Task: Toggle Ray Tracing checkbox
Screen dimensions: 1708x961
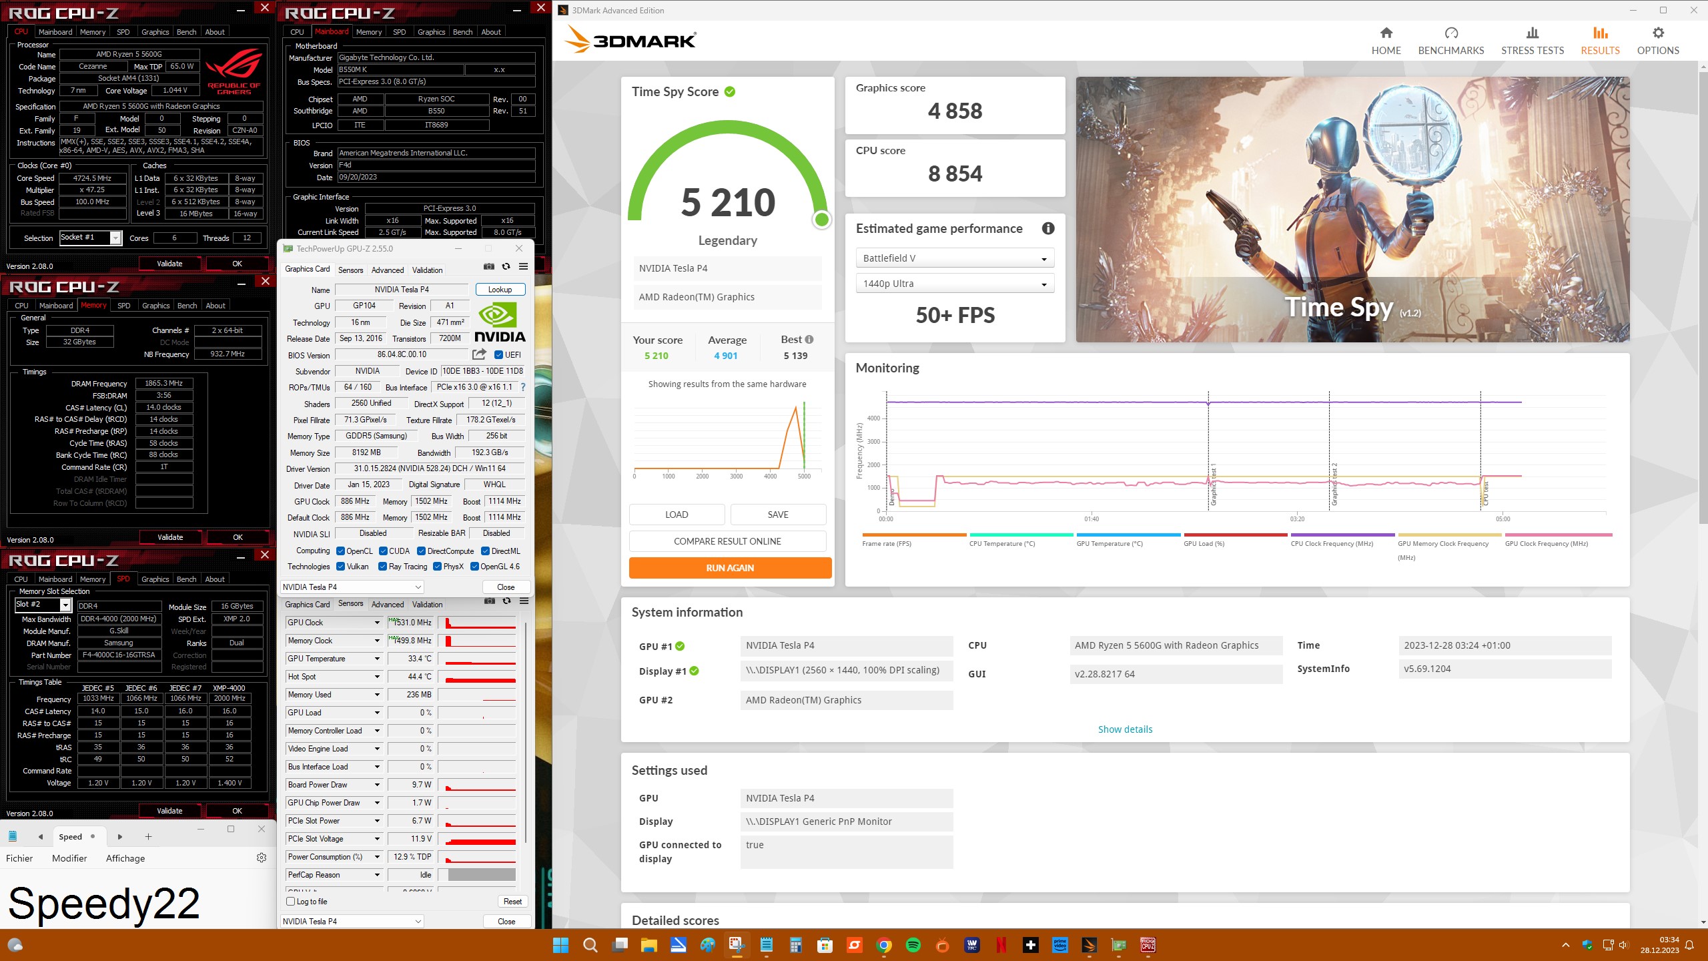Action: click(382, 567)
